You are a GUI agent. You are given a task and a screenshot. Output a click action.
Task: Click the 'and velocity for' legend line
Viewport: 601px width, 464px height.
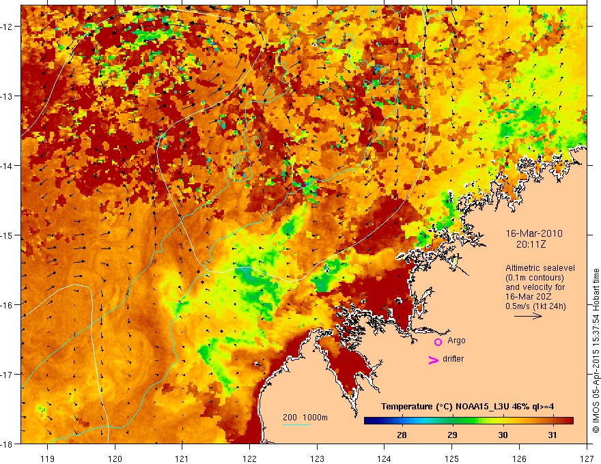[535, 287]
